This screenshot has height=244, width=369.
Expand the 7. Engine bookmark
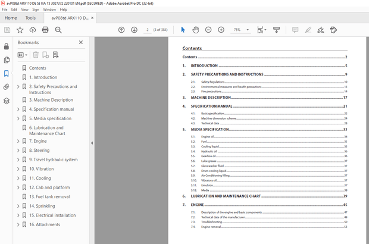point(18,141)
